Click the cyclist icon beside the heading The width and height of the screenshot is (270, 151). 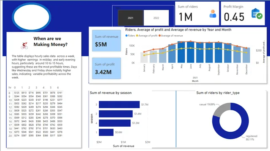[24, 46]
